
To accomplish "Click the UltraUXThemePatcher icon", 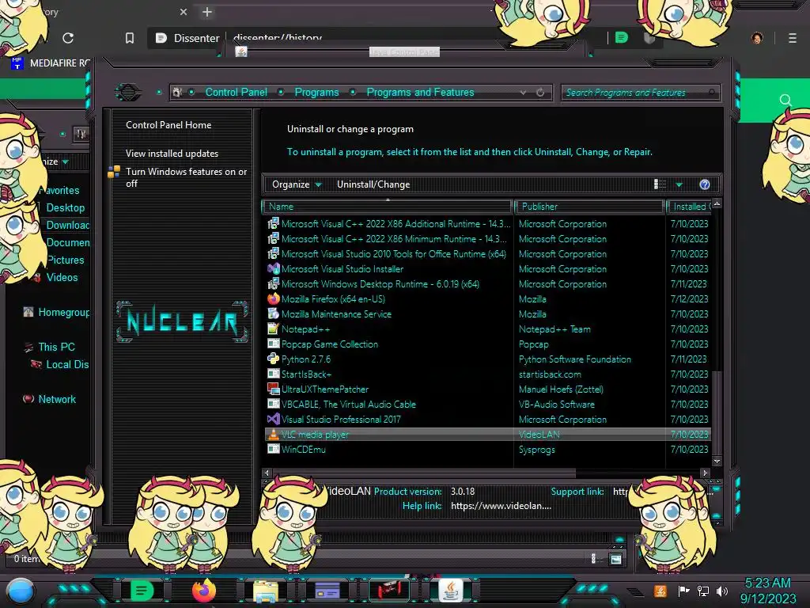I will [x=273, y=389].
